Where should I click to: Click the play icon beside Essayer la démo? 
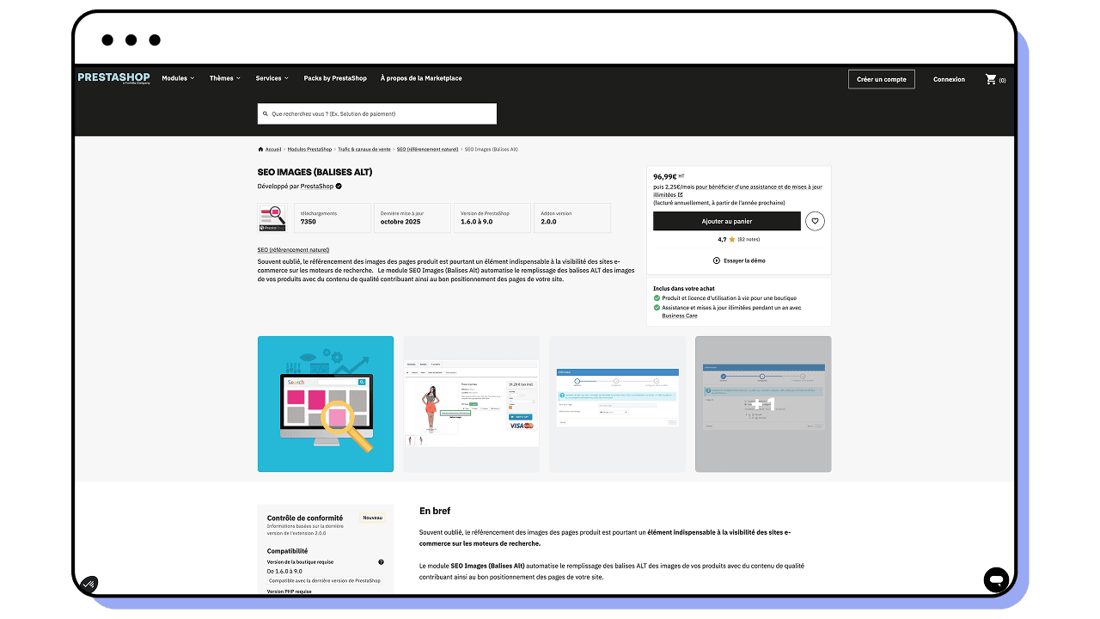tap(716, 260)
